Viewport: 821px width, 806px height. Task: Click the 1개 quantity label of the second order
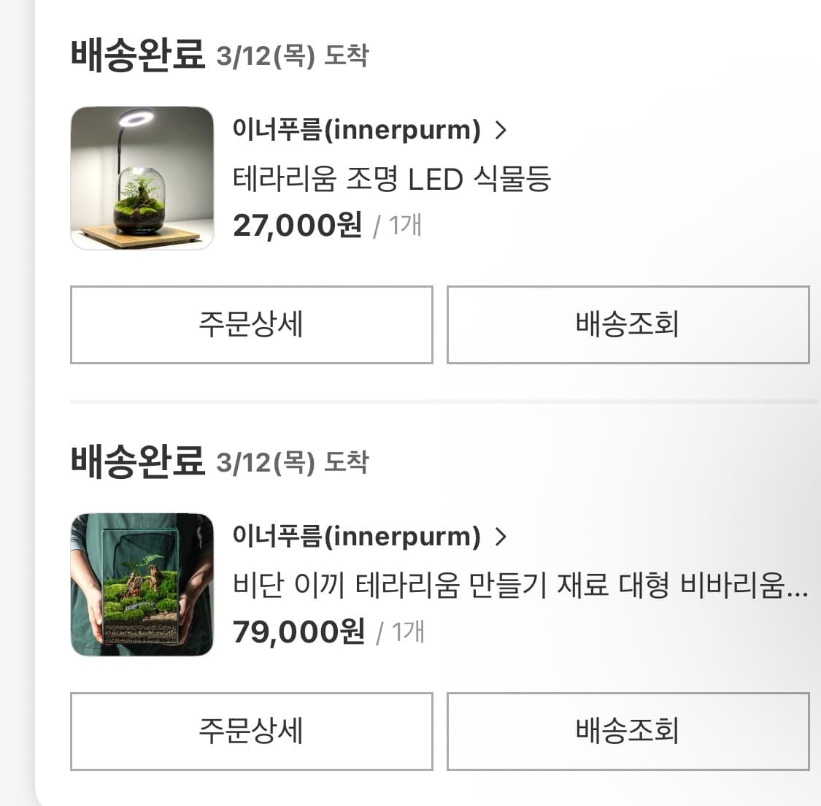(407, 632)
